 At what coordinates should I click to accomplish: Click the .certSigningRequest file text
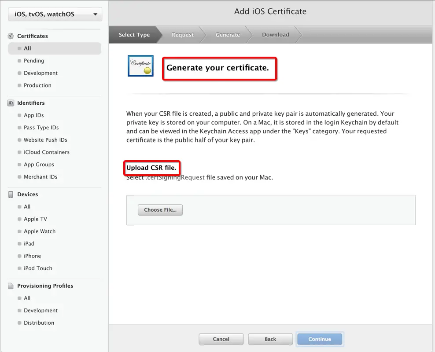pyautogui.click(x=175, y=177)
